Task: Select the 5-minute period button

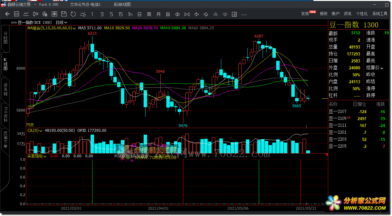Action: pyautogui.click(x=111, y=14)
